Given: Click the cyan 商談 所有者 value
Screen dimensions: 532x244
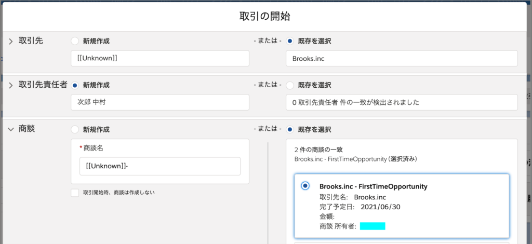Looking at the screenshot, I should [x=373, y=226].
